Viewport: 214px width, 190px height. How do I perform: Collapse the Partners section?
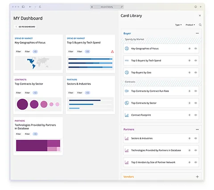tap(197, 129)
